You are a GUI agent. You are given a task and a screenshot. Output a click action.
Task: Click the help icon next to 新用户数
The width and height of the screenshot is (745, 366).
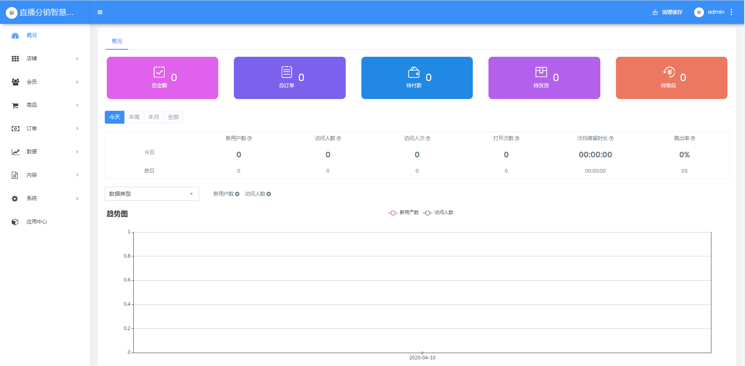click(250, 139)
